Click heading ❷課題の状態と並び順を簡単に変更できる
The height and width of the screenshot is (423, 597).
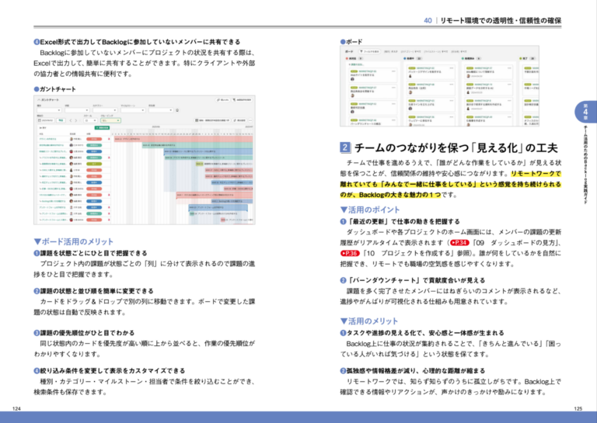tap(93, 291)
